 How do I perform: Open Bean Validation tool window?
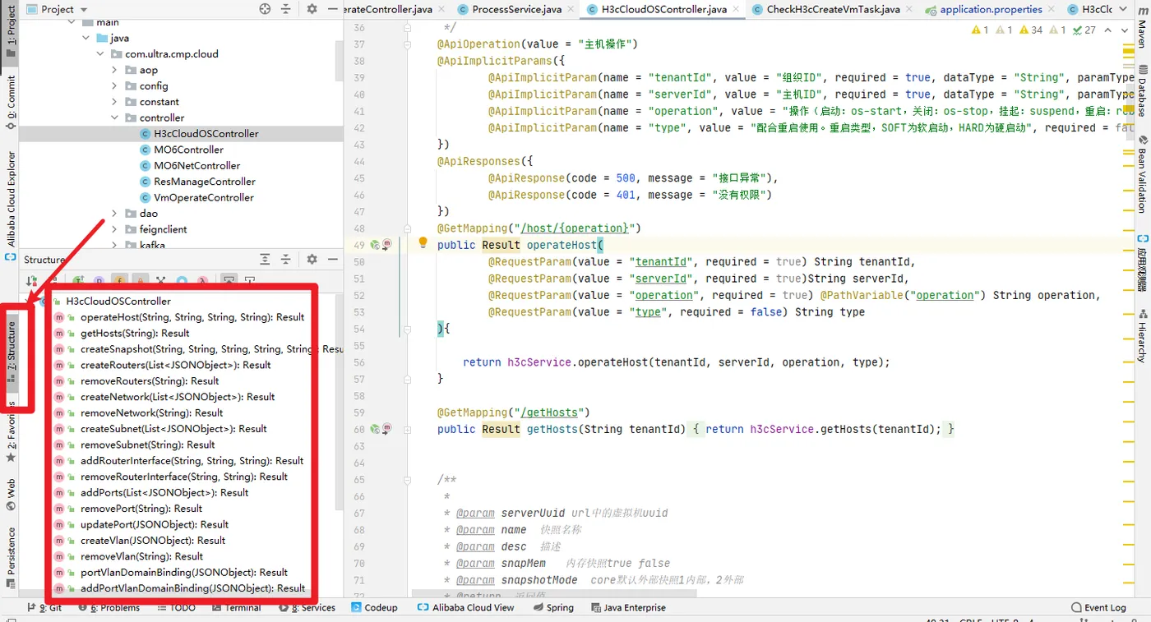click(x=1141, y=175)
